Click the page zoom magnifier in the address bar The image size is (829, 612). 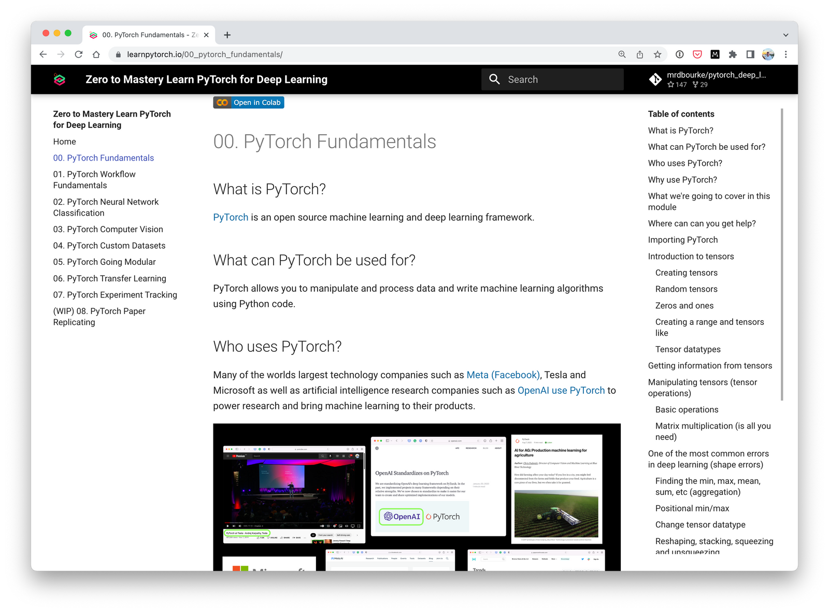click(621, 54)
